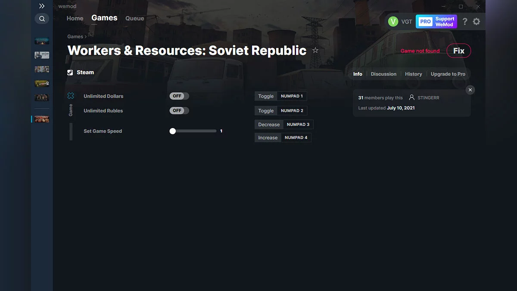517x291 pixels.
Task: Open settings via the gear icon
Action: point(477,21)
